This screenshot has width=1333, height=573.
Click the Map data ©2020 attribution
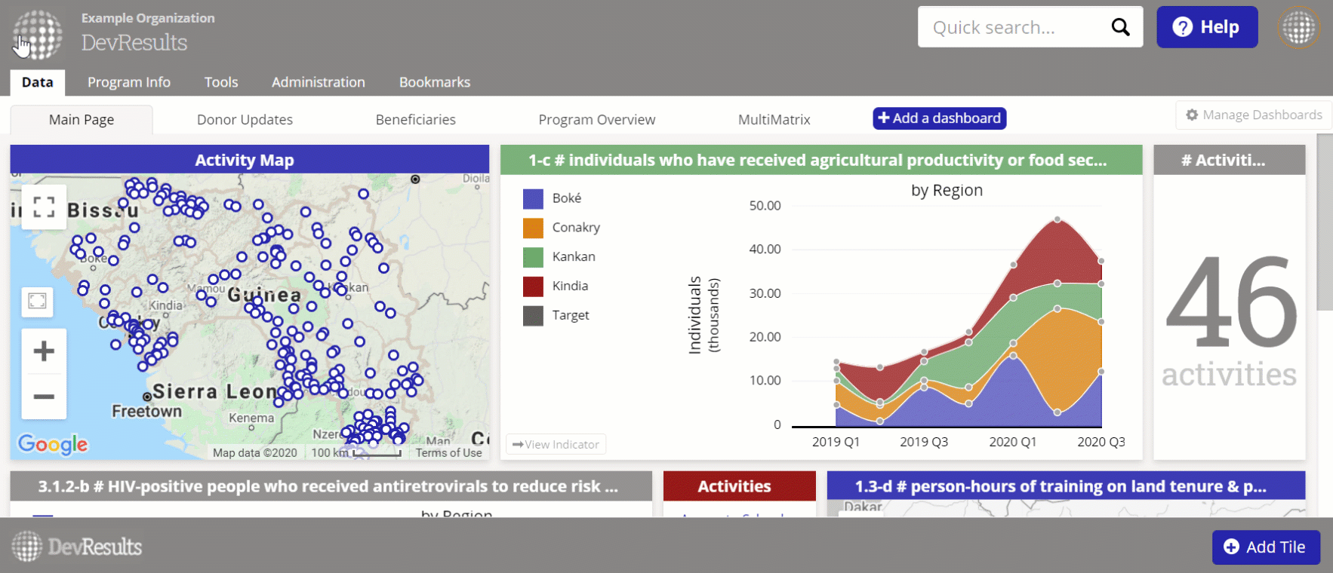(255, 452)
